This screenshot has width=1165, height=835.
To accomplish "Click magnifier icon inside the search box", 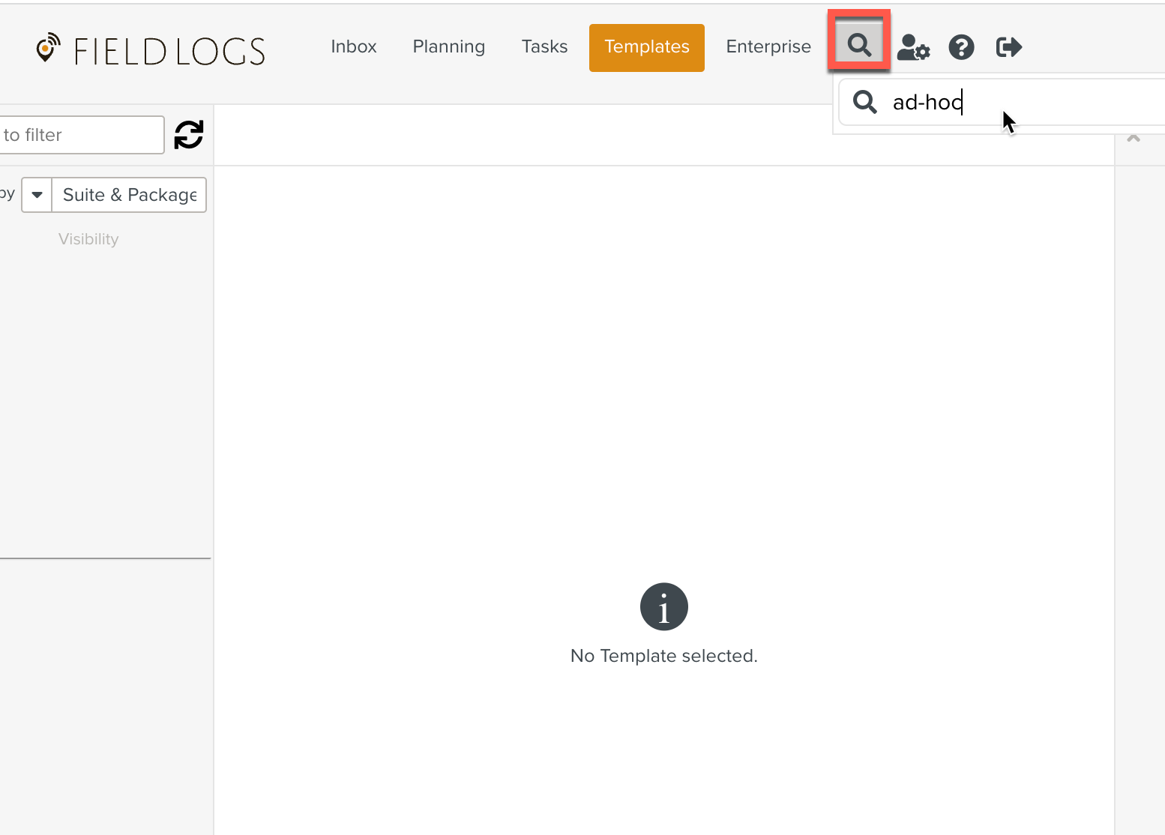I will [865, 102].
